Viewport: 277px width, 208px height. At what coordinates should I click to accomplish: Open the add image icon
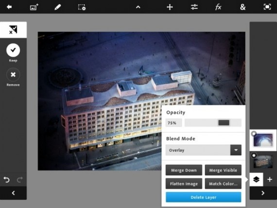click(34, 7)
